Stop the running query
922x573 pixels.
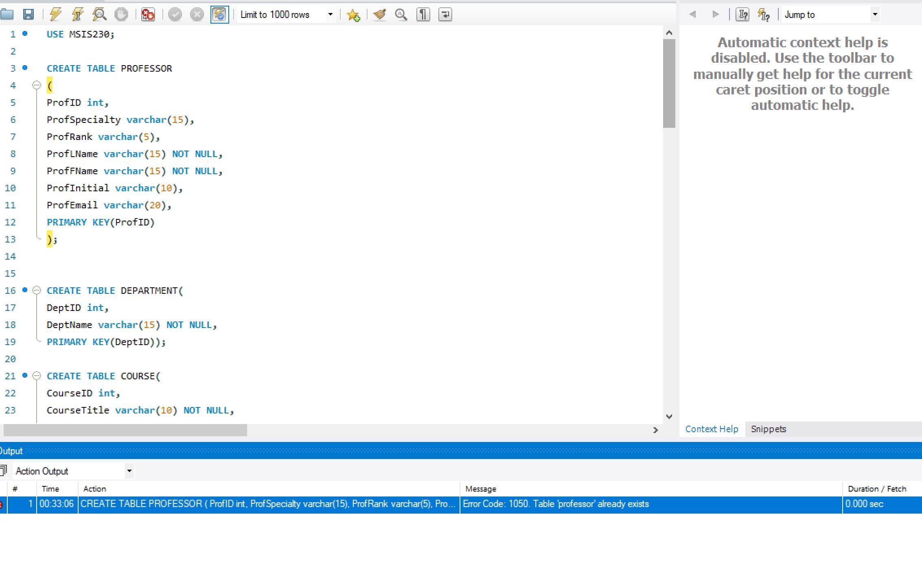coord(121,14)
